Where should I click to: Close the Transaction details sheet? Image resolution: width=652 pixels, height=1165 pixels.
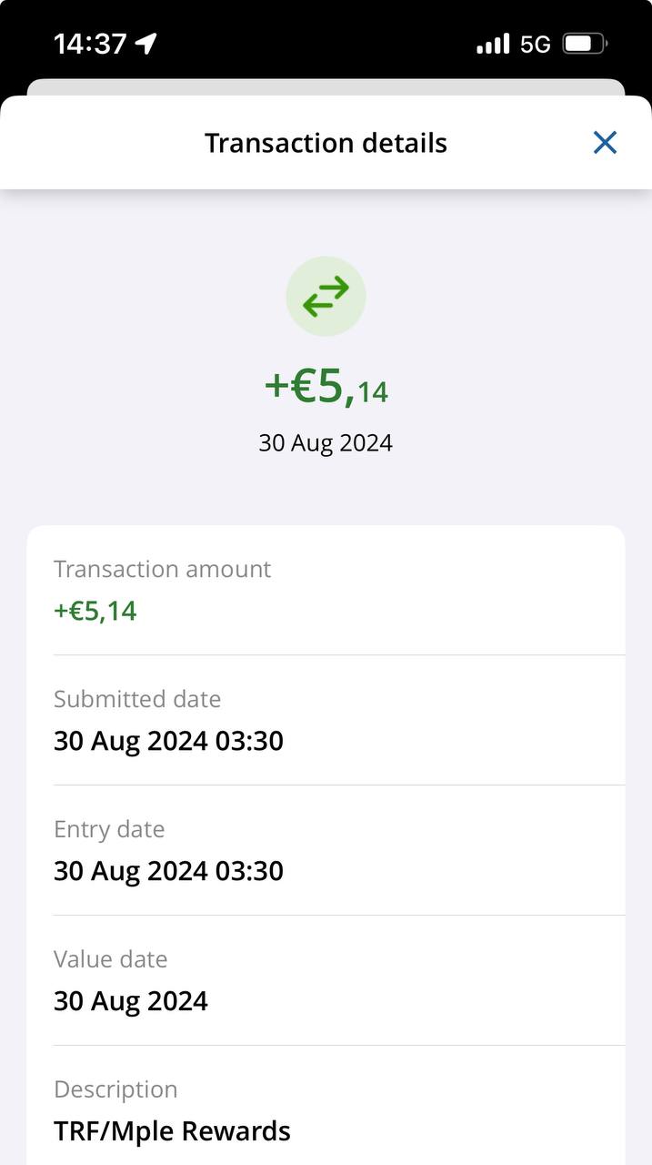[x=605, y=143]
